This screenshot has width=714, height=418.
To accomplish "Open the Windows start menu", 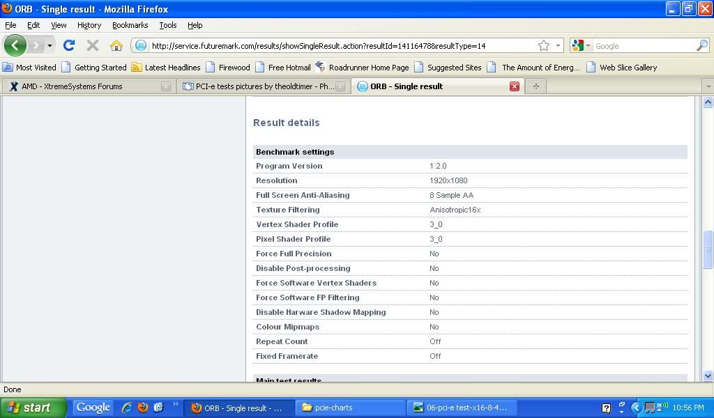I will (33, 408).
